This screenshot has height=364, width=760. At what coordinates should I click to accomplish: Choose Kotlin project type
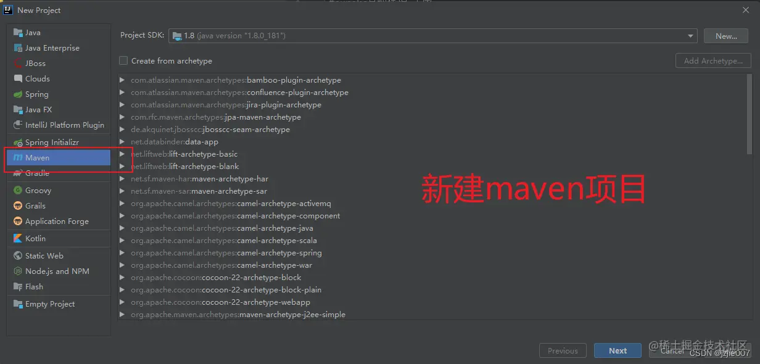pos(59,238)
